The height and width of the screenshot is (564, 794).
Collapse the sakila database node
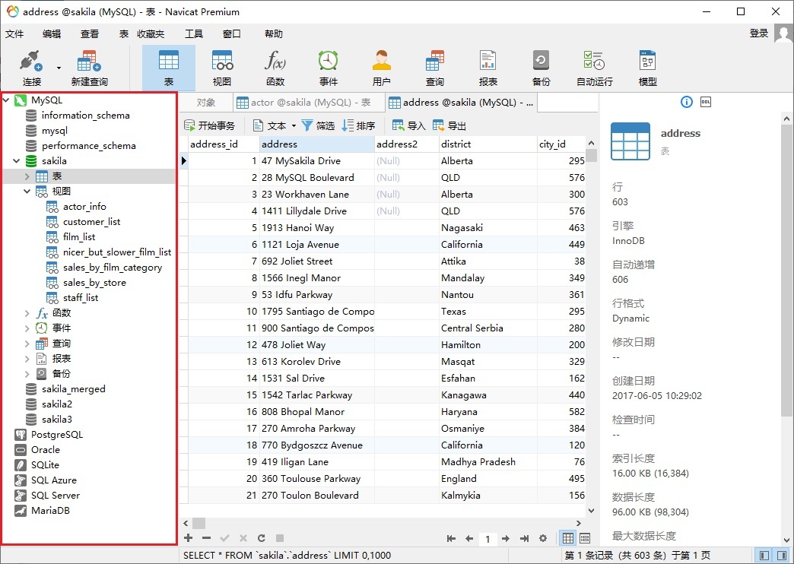(x=16, y=161)
